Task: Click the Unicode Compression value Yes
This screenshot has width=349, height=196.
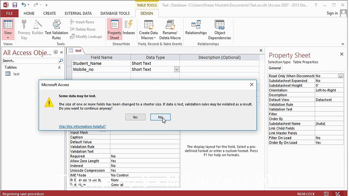Action: 145,171
